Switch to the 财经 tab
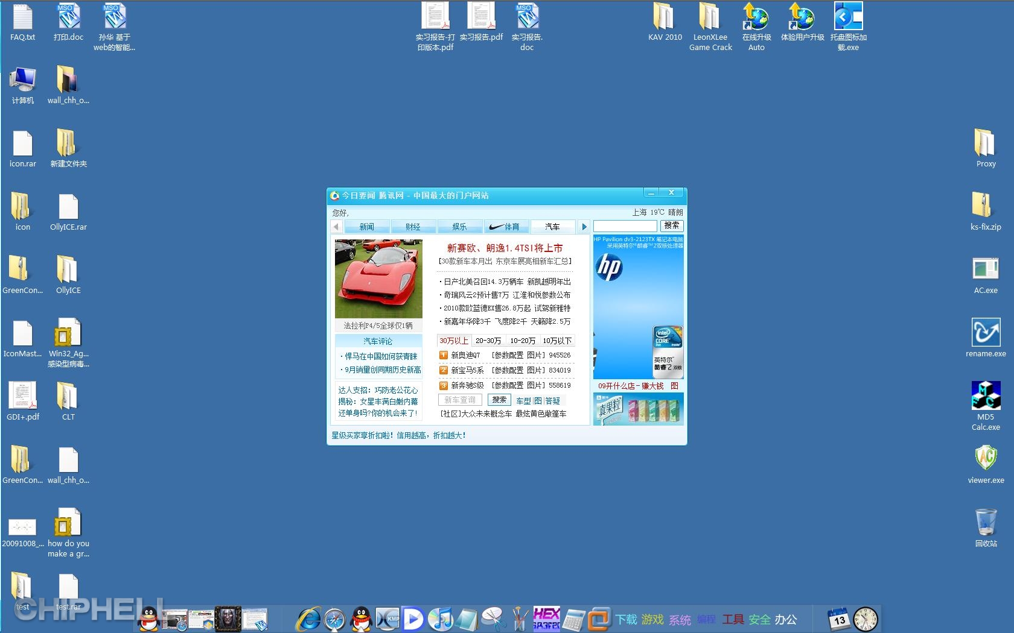Image resolution: width=1014 pixels, height=633 pixels. (413, 227)
